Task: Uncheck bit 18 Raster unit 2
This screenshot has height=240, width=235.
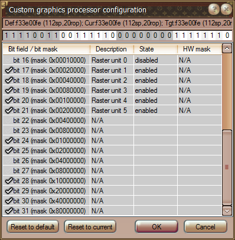Action: coord(9,80)
